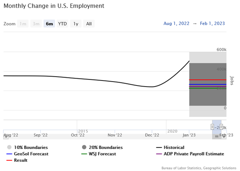Viewport: 240px width, 171px height.
Task: Edit the Aug 1, 2022 start date
Action: 176,24
